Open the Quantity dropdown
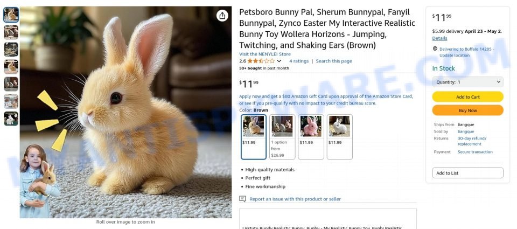Screen dimensions: 517x229 (x=467, y=82)
